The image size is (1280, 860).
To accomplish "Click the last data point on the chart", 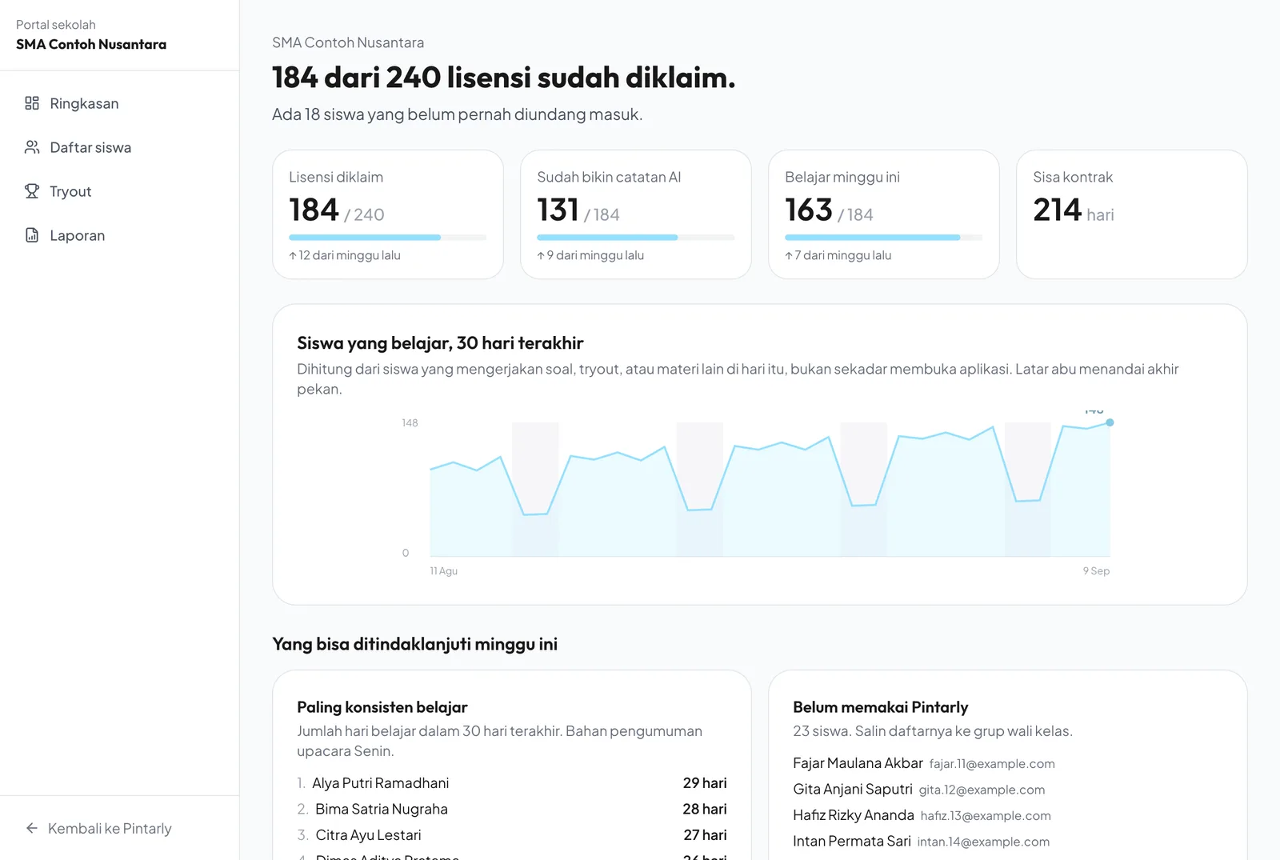I will pos(1110,422).
